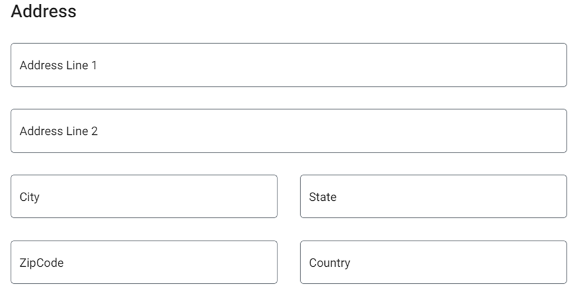The image size is (575, 287).
Task: Click the 'Address Line 1' placeholder text
Action: [x=58, y=65]
